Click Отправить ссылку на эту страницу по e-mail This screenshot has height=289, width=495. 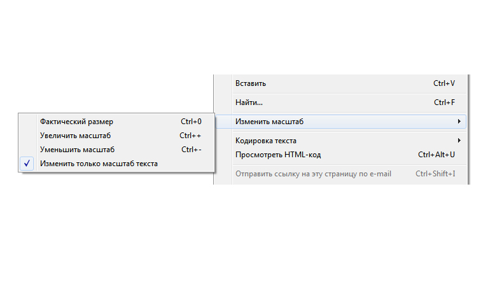point(313,174)
